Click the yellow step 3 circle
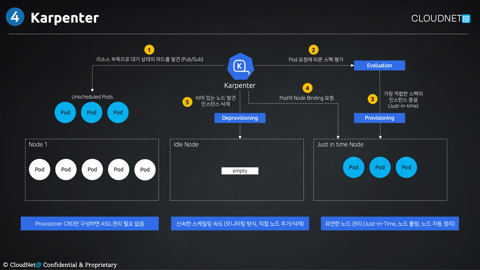 [372, 99]
